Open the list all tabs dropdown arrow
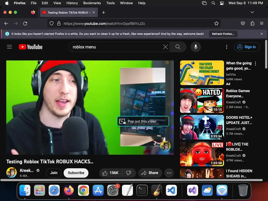The width and height of the screenshot is (268, 201). [252, 12]
